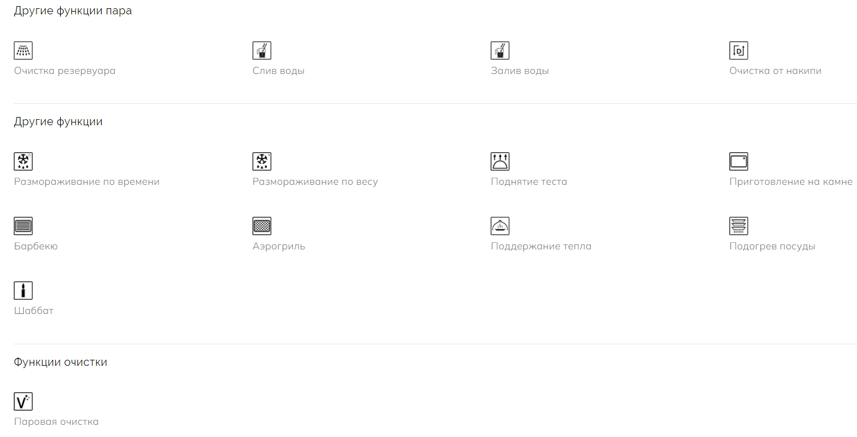Screen dimensions: 857x437
Task: Click the Очистка резервуара shower icon
Action: 23,51
